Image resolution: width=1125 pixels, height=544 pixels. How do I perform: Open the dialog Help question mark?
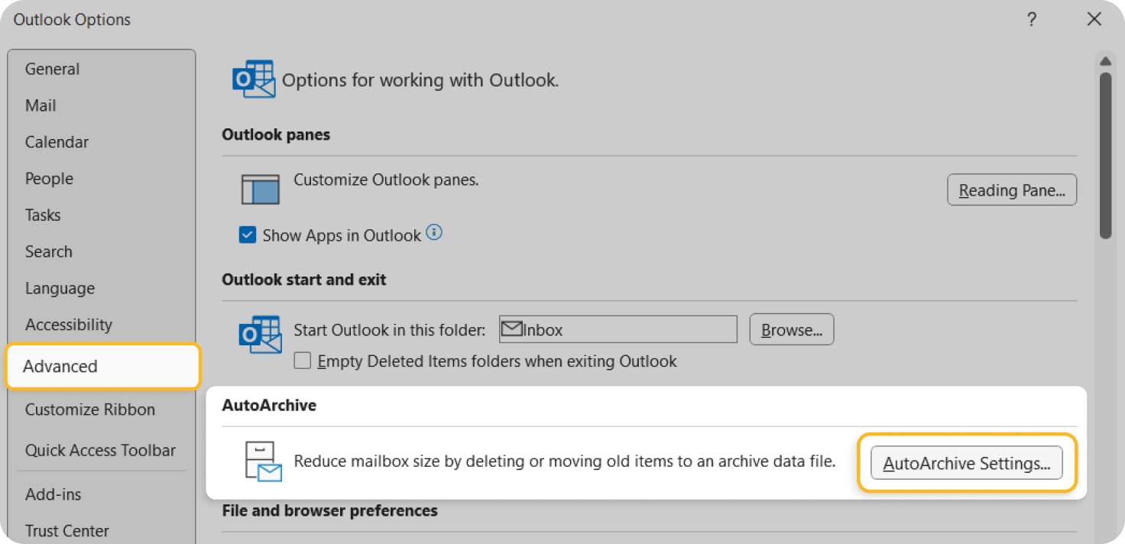tap(1033, 19)
